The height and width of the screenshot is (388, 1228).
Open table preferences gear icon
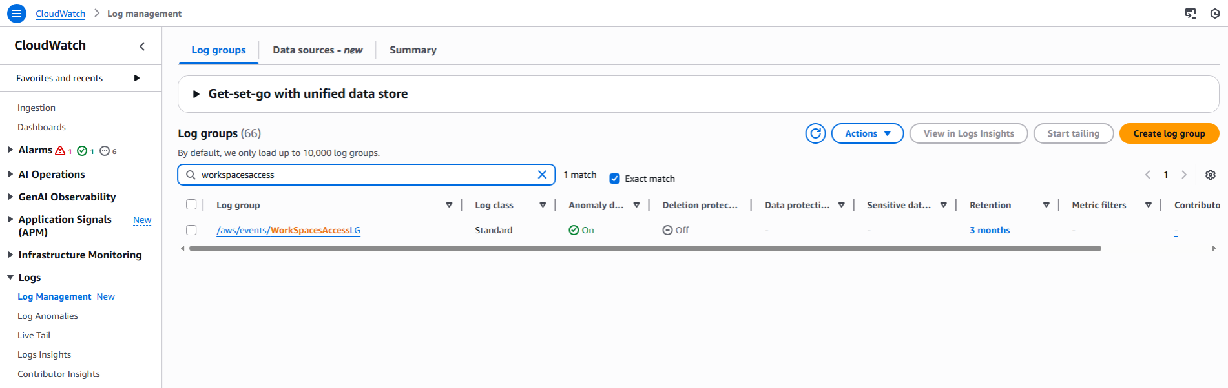click(1211, 175)
